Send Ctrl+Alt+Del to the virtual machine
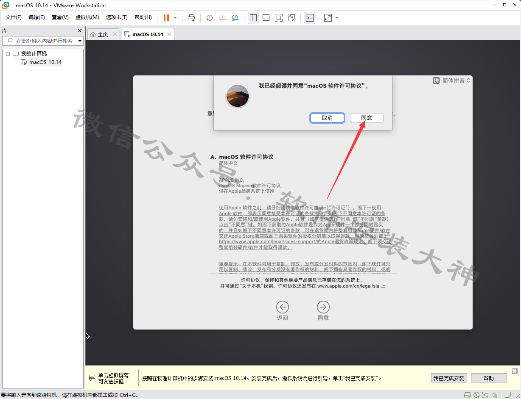The height and width of the screenshot is (399, 521). (x=191, y=18)
